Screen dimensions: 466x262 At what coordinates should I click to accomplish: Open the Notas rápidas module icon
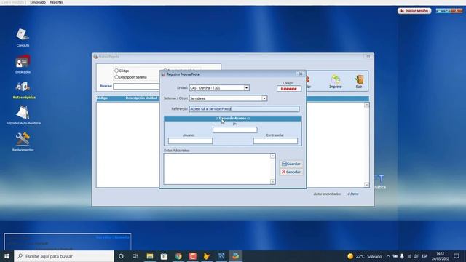[23, 87]
